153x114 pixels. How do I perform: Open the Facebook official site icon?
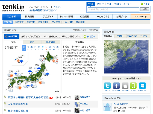[116, 86]
